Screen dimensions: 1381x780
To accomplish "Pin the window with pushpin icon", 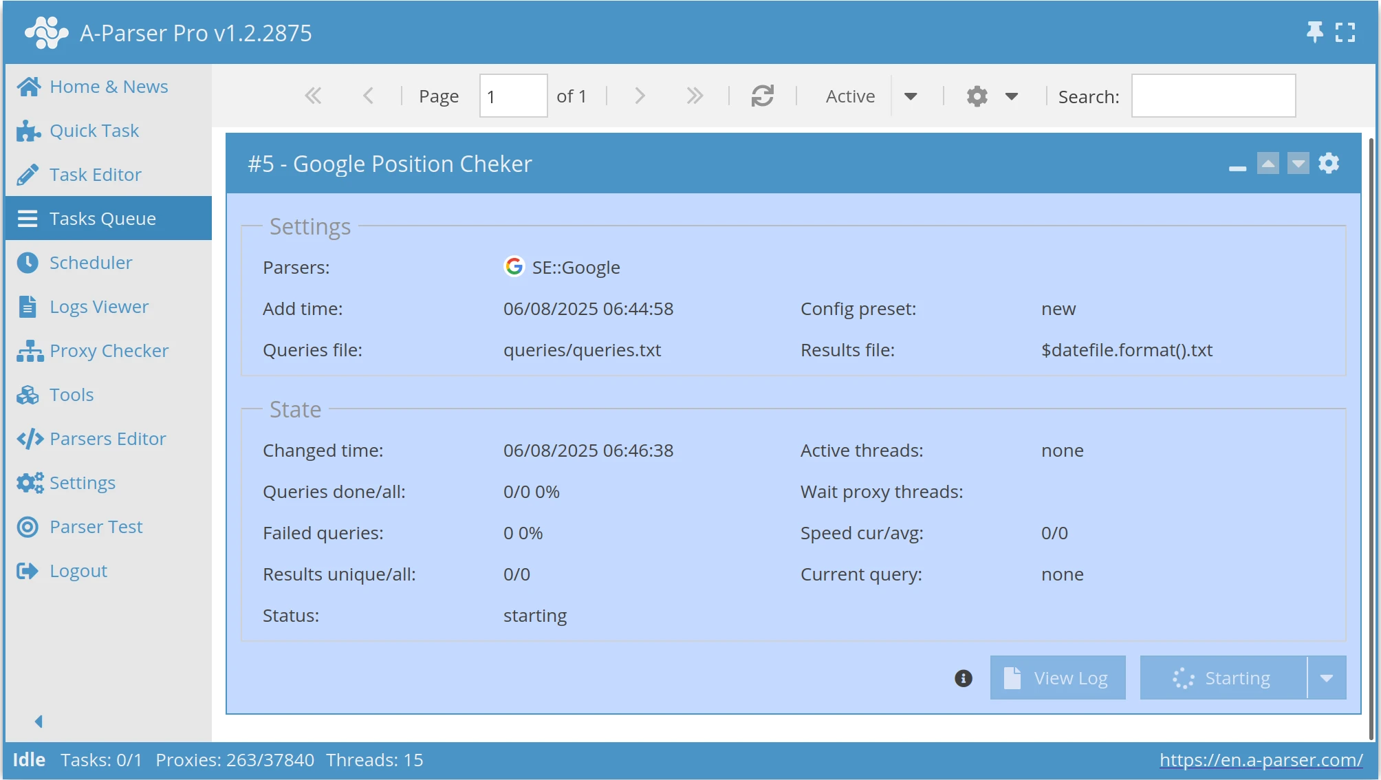I will (x=1314, y=32).
